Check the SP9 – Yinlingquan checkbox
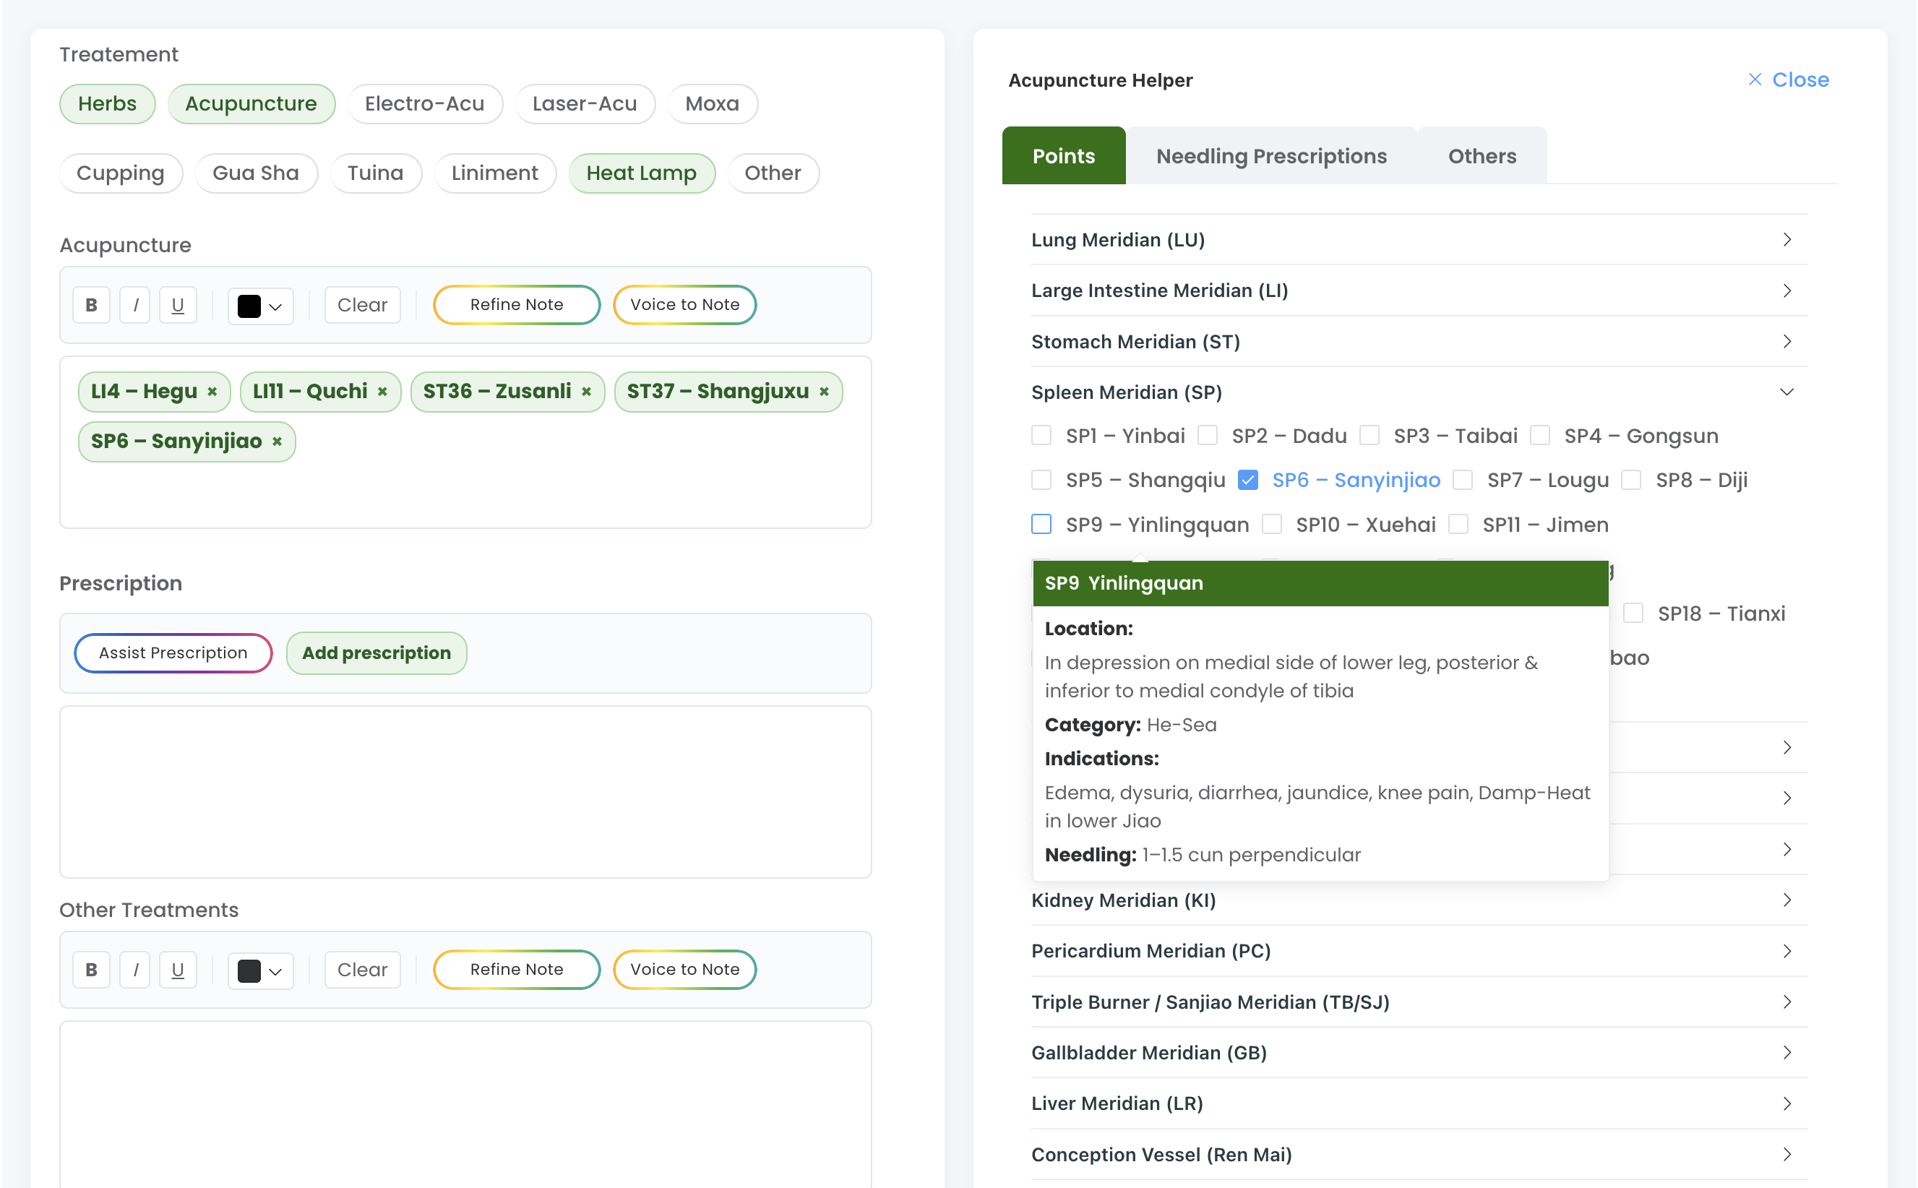Image resolution: width=1918 pixels, height=1188 pixels. 1041,524
